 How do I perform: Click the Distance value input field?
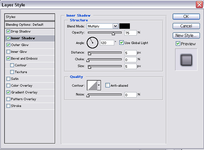click(130, 53)
